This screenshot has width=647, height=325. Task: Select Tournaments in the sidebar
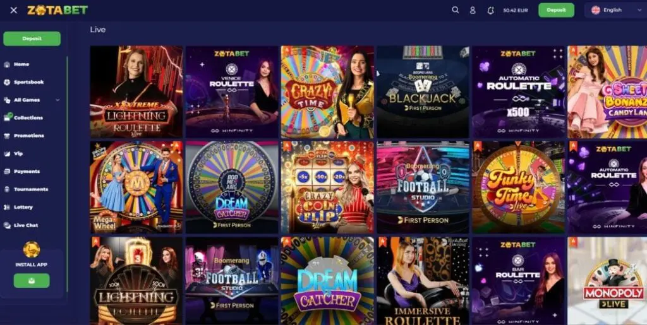tap(31, 189)
